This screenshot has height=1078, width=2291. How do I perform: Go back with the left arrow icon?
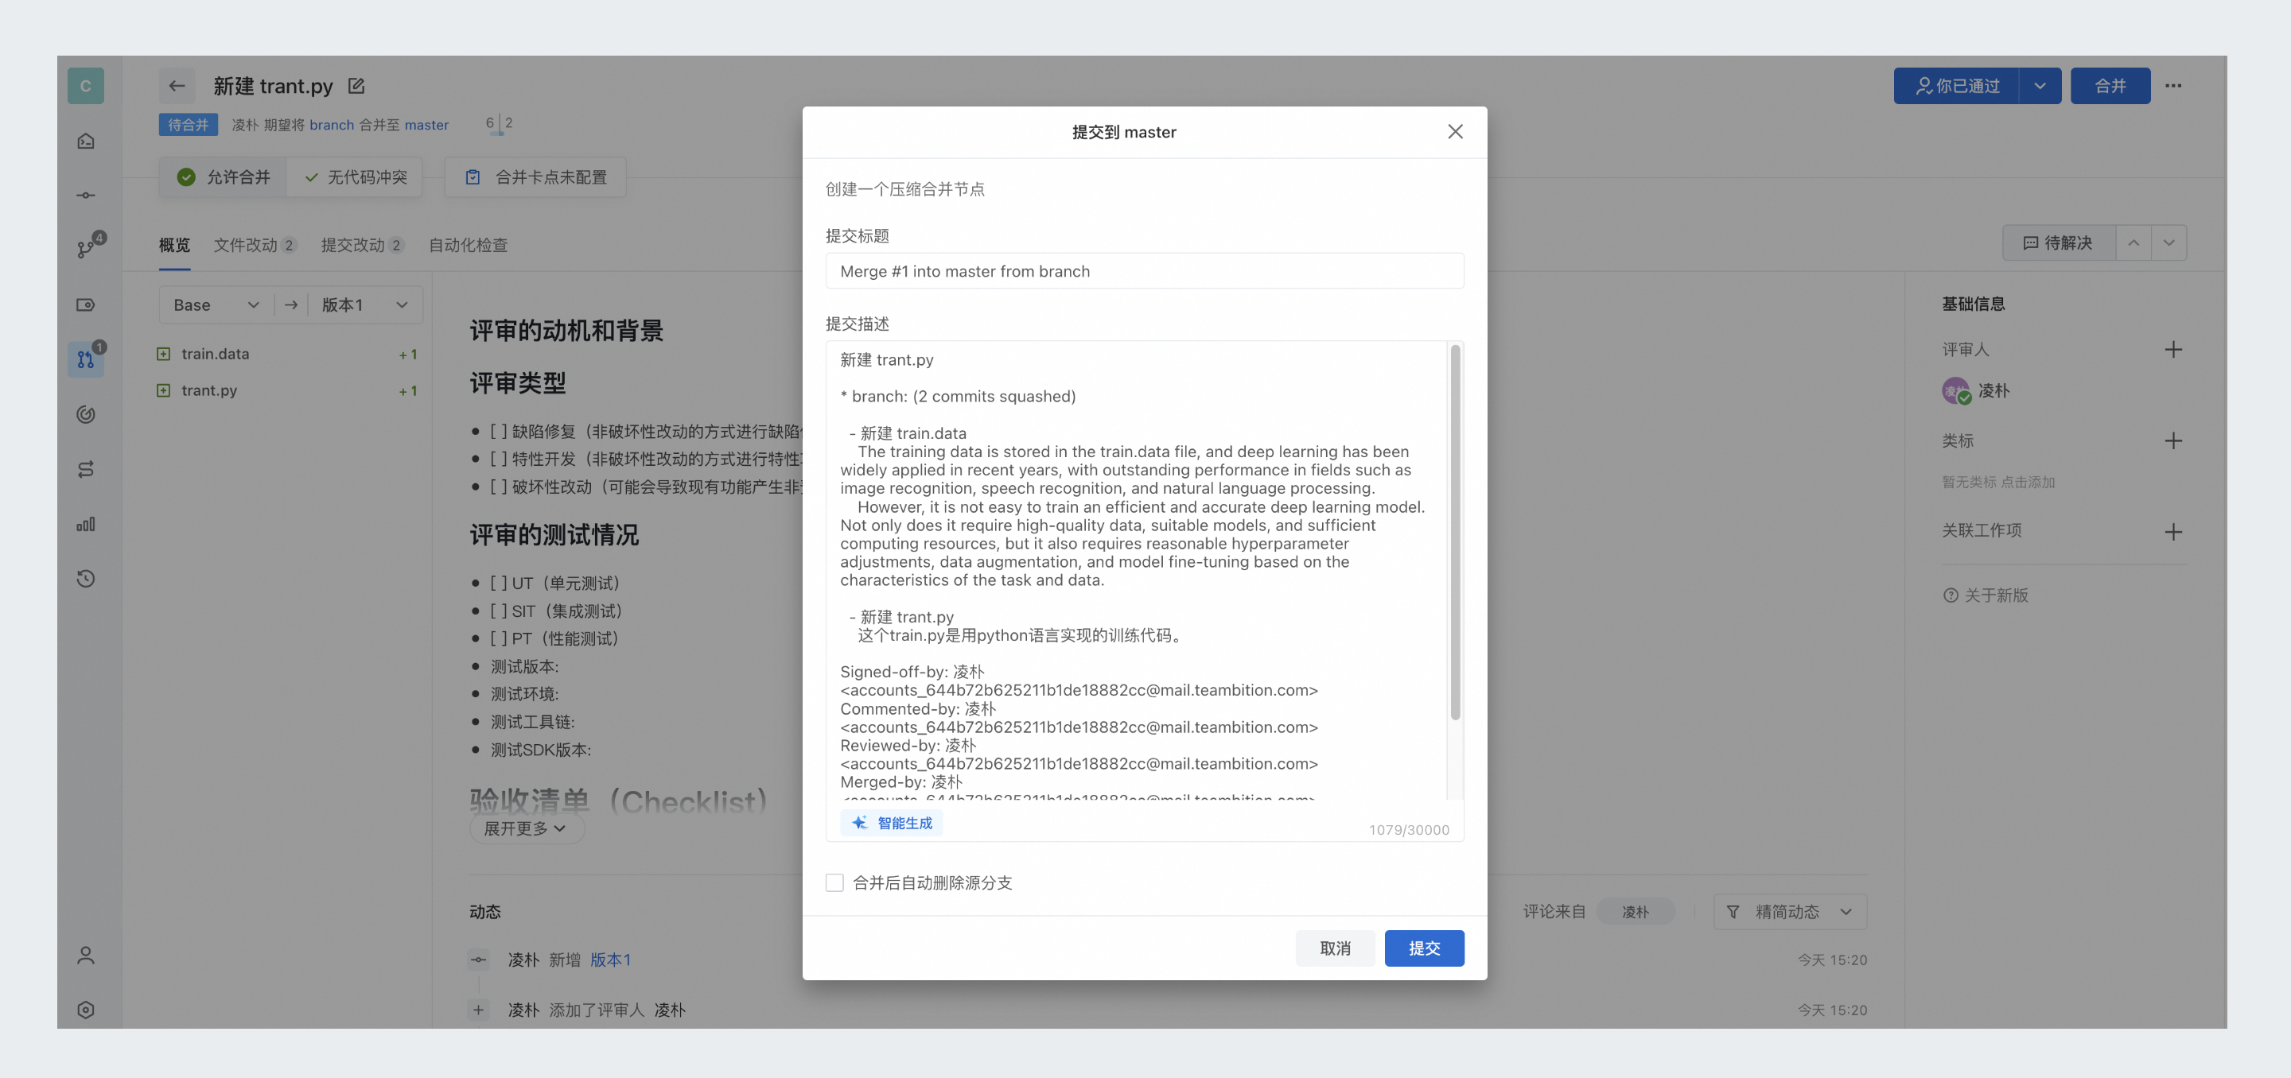pos(177,85)
